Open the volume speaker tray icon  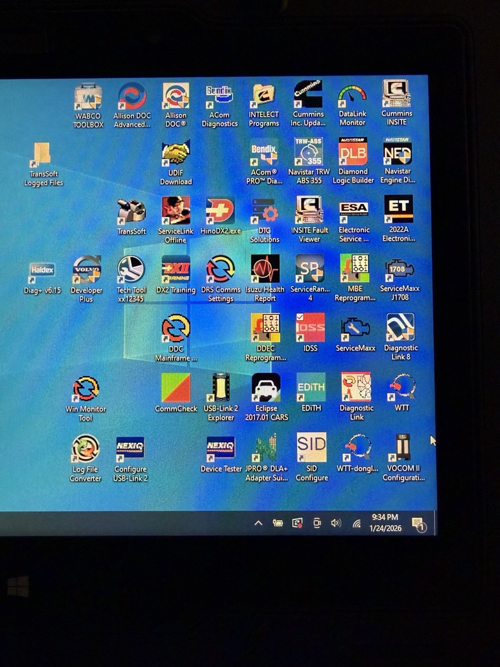pos(336,523)
